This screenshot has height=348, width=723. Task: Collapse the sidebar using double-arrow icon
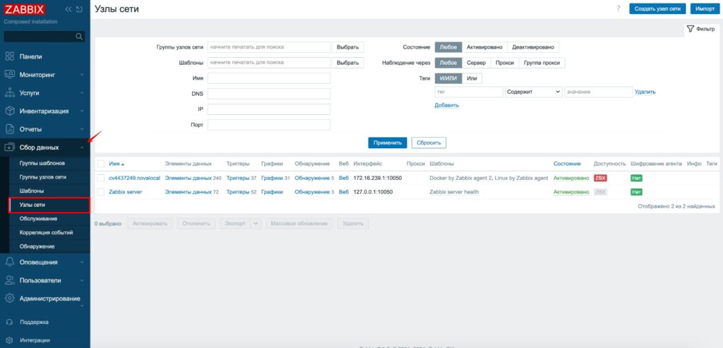point(68,10)
